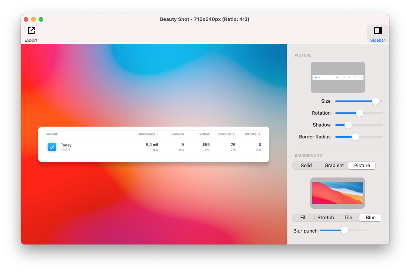The image size is (410, 272).
Task: Open the Export share icon
Action: [31, 31]
